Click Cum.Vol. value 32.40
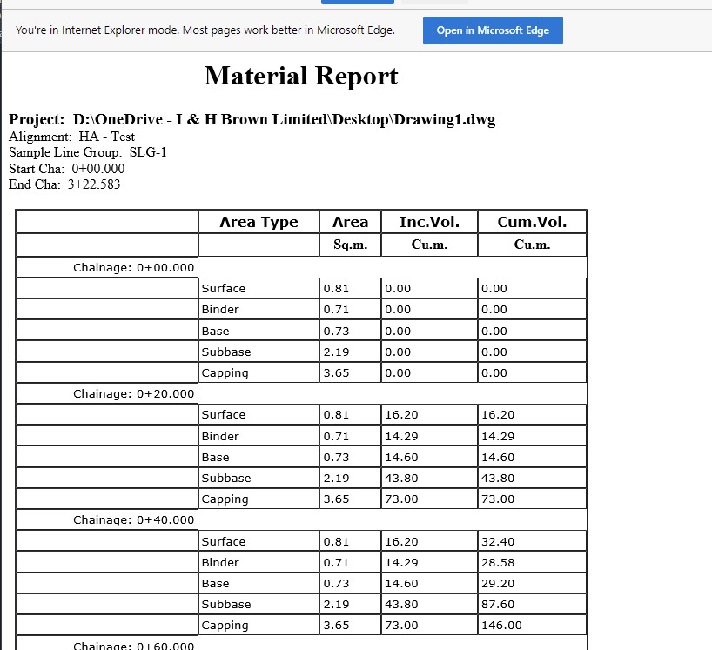The width and height of the screenshot is (712, 650). coord(498,541)
